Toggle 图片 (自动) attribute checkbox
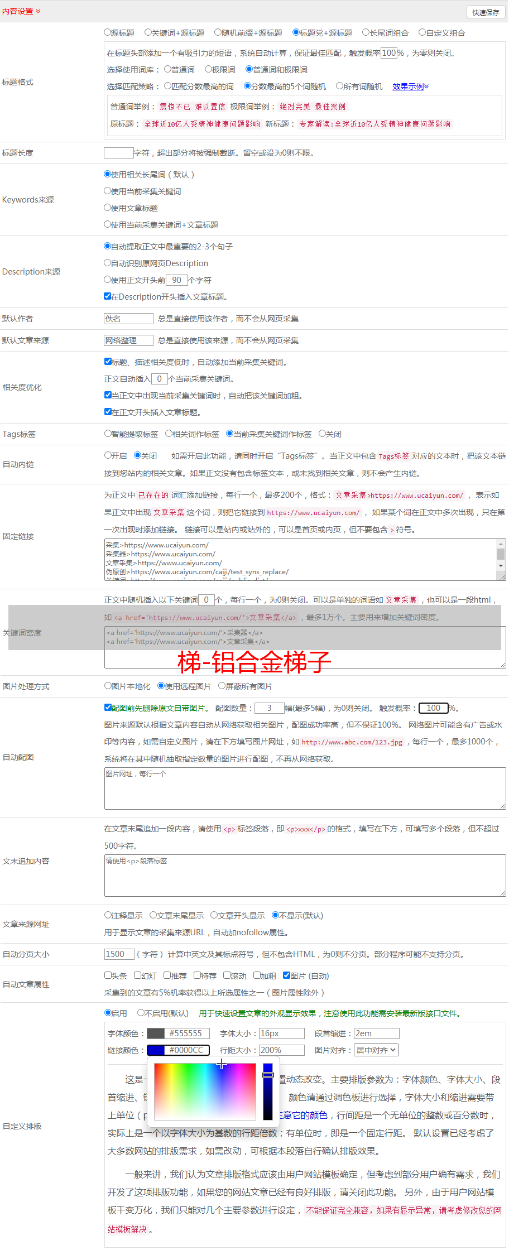Image resolution: width=509 pixels, height=1255 pixels. point(286,975)
